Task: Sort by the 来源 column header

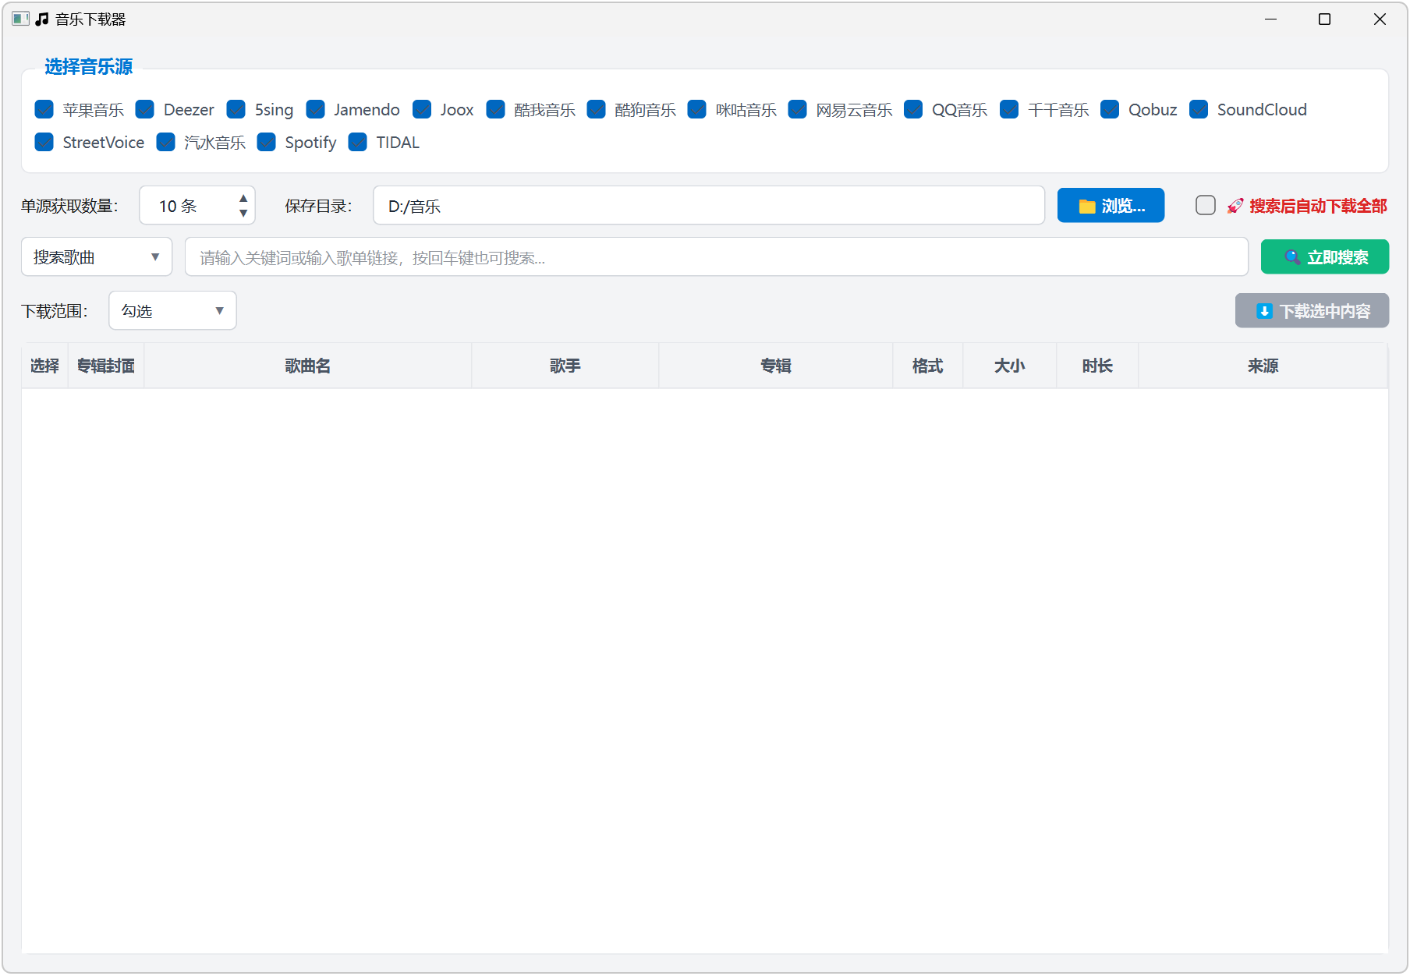Action: pos(1263,366)
